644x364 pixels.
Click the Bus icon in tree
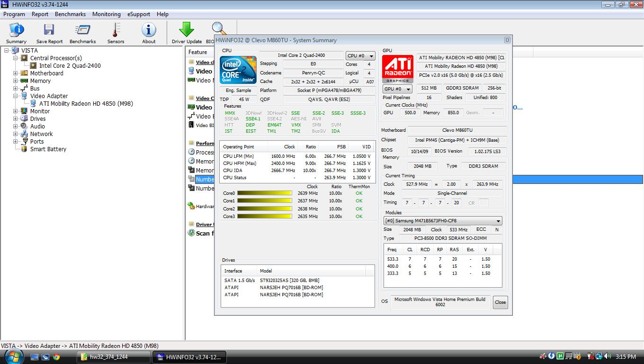[x=25, y=89]
